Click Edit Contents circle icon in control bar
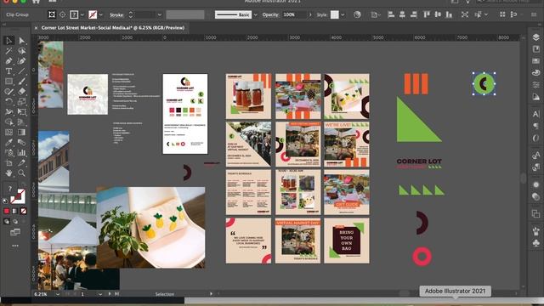544x306 pixels. (62, 14)
